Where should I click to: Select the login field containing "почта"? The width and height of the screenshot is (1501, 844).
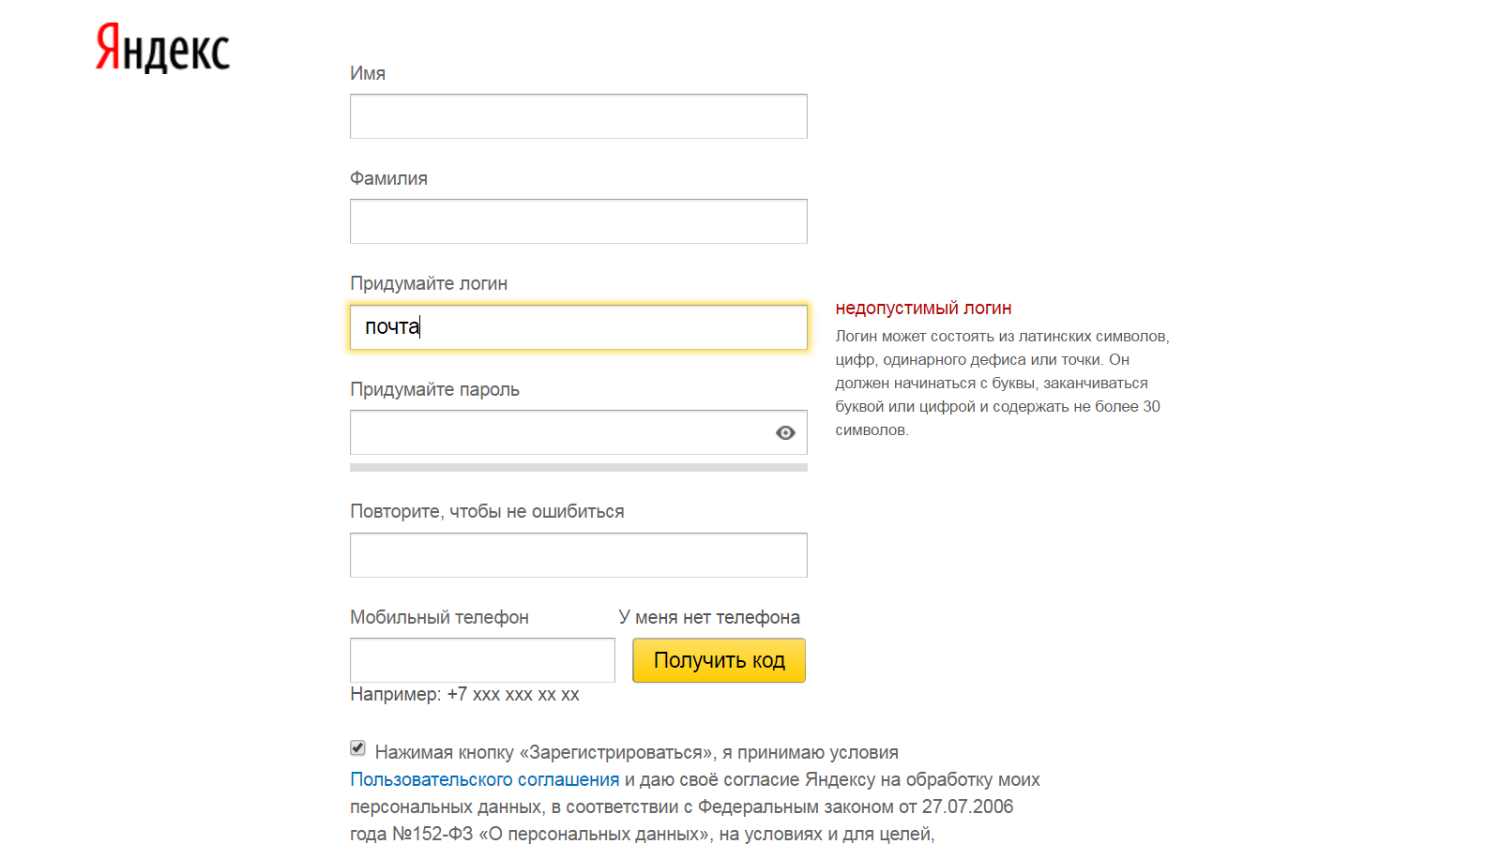[578, 327]
